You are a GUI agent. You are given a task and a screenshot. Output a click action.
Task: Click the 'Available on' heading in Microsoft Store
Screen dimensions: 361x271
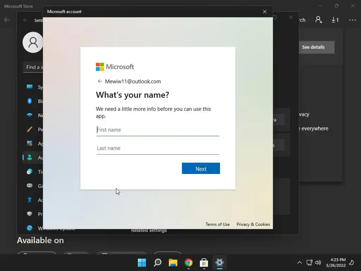[x=40, y=240]
